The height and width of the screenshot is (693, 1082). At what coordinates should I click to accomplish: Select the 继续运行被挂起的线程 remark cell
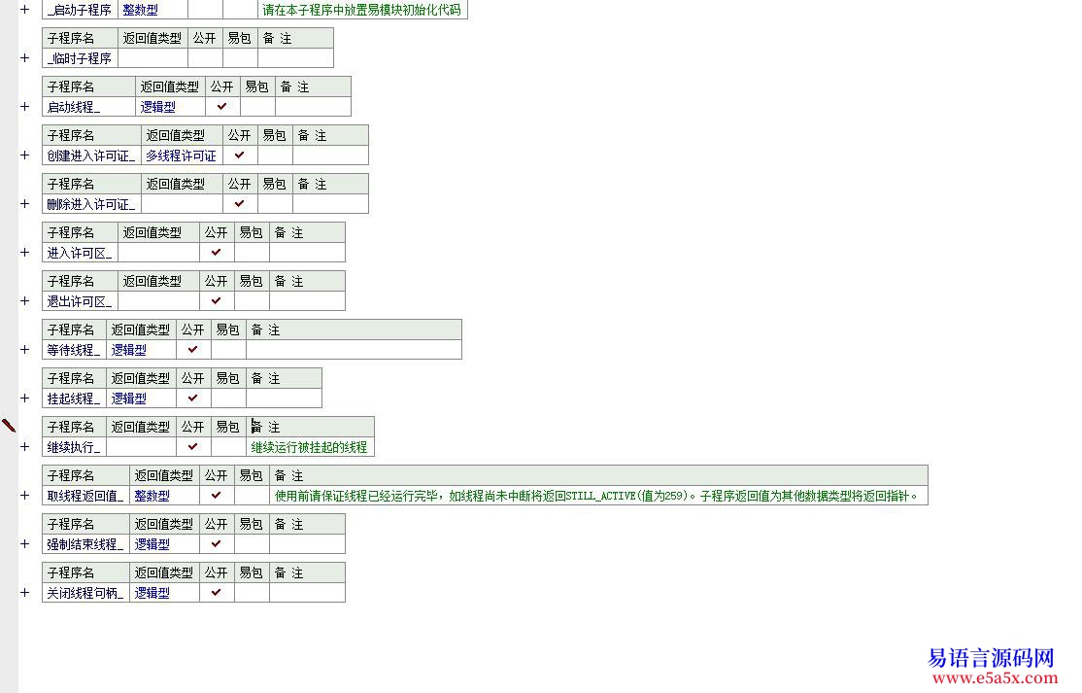(309, 447)
